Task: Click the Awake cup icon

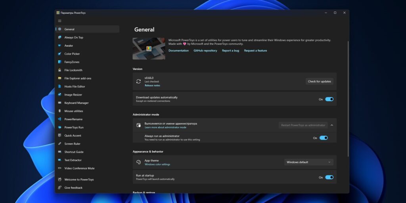Action: tap(59, 46)
